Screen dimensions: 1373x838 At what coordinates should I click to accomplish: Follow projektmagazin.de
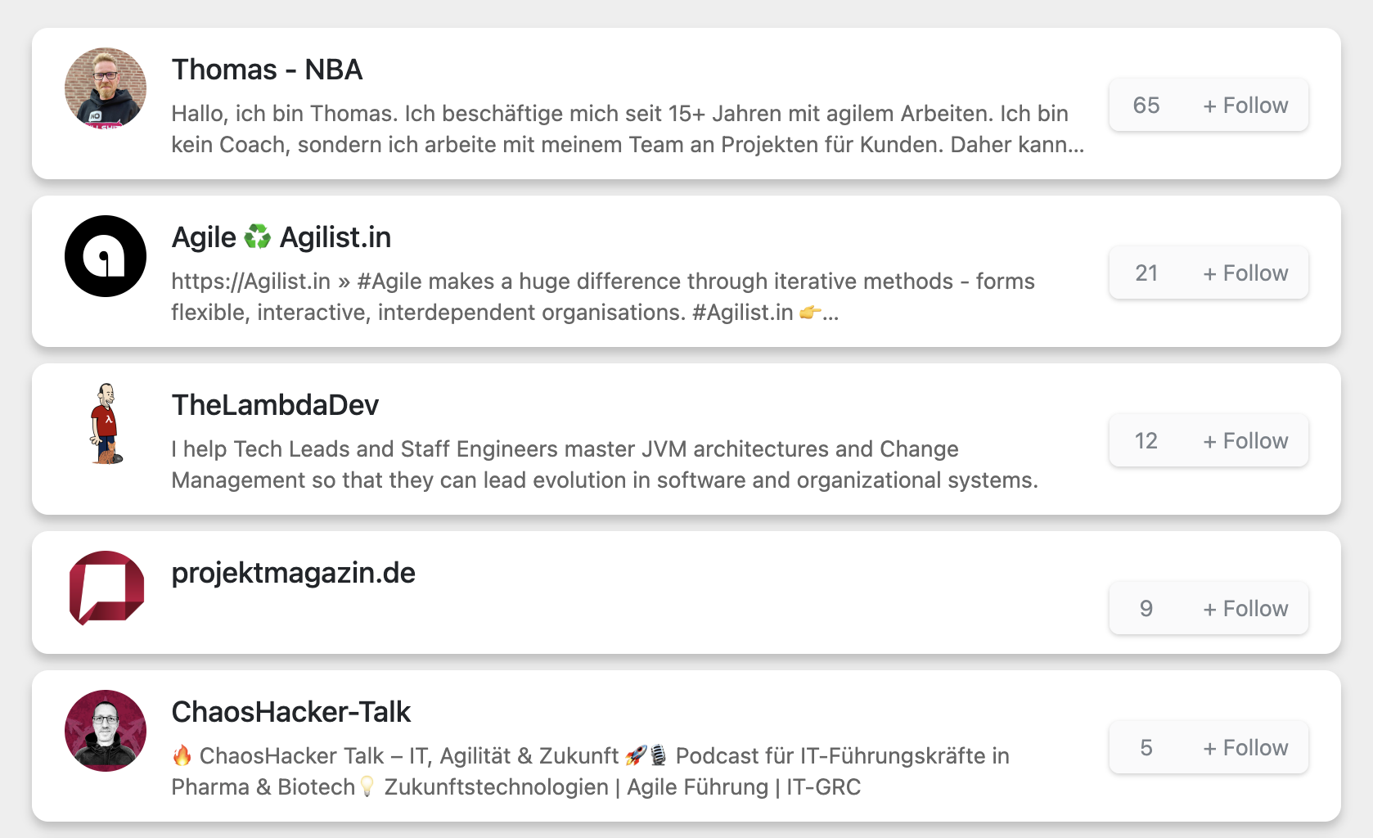(x=1245, y=609)
